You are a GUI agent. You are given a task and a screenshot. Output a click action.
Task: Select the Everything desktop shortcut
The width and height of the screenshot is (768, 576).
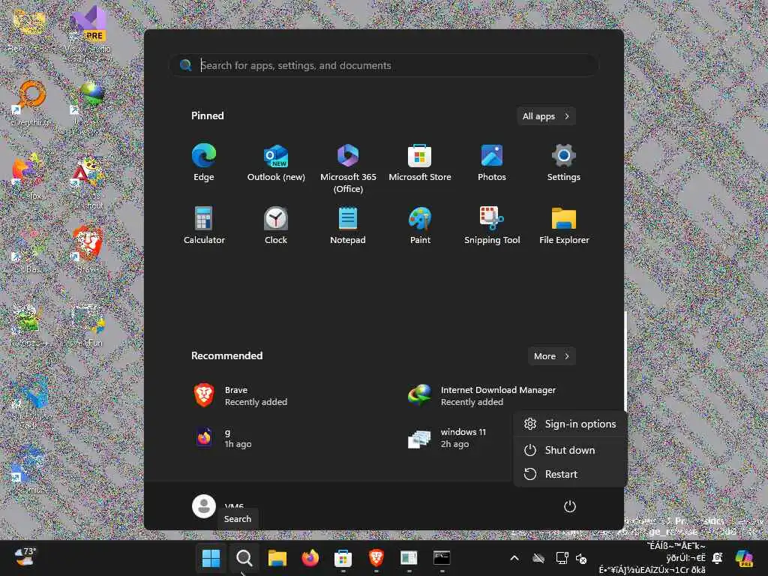[30, 103]
